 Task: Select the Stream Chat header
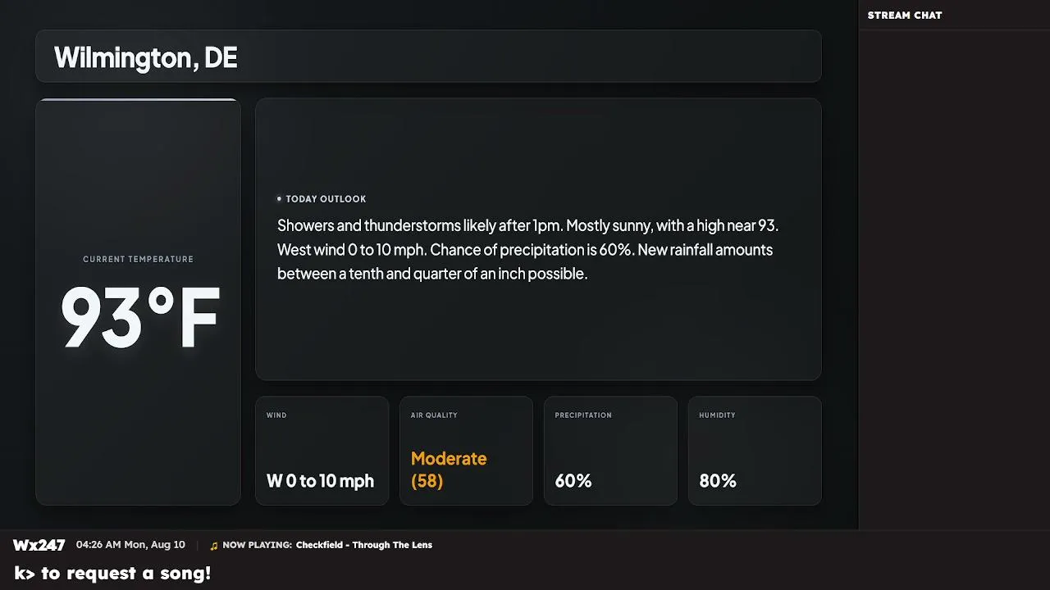905,15
